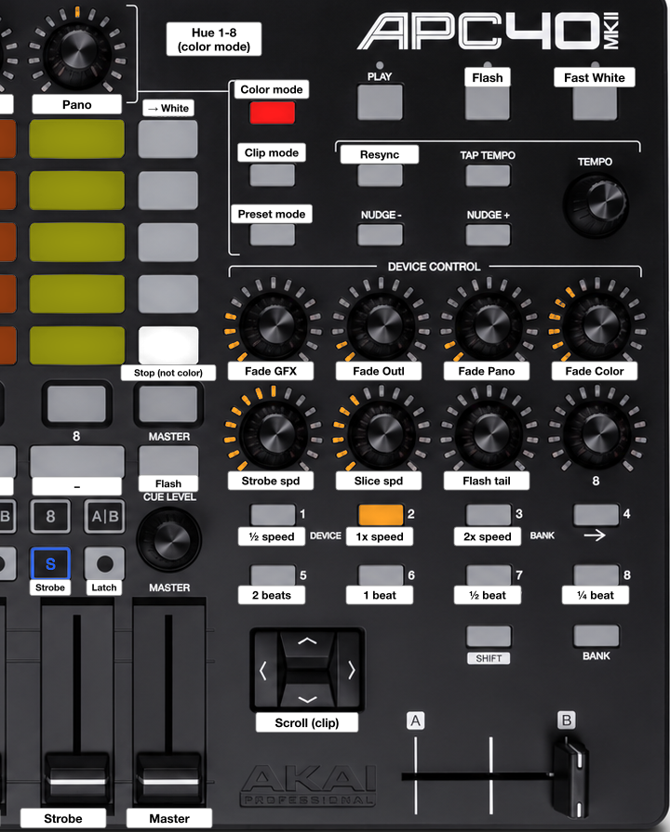Image resolution: width=670 pixels, height=832 pixels.
Task: Choose the 1 beat button
Action: 381,575
